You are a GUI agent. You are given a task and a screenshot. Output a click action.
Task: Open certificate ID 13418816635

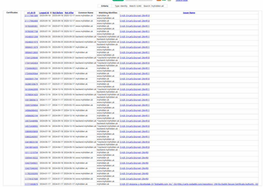click(31, 147)
